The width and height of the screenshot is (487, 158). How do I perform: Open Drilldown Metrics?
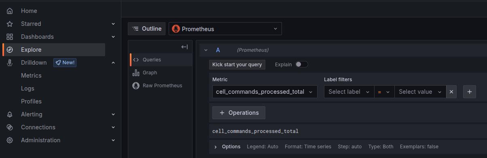pos(31,76)
